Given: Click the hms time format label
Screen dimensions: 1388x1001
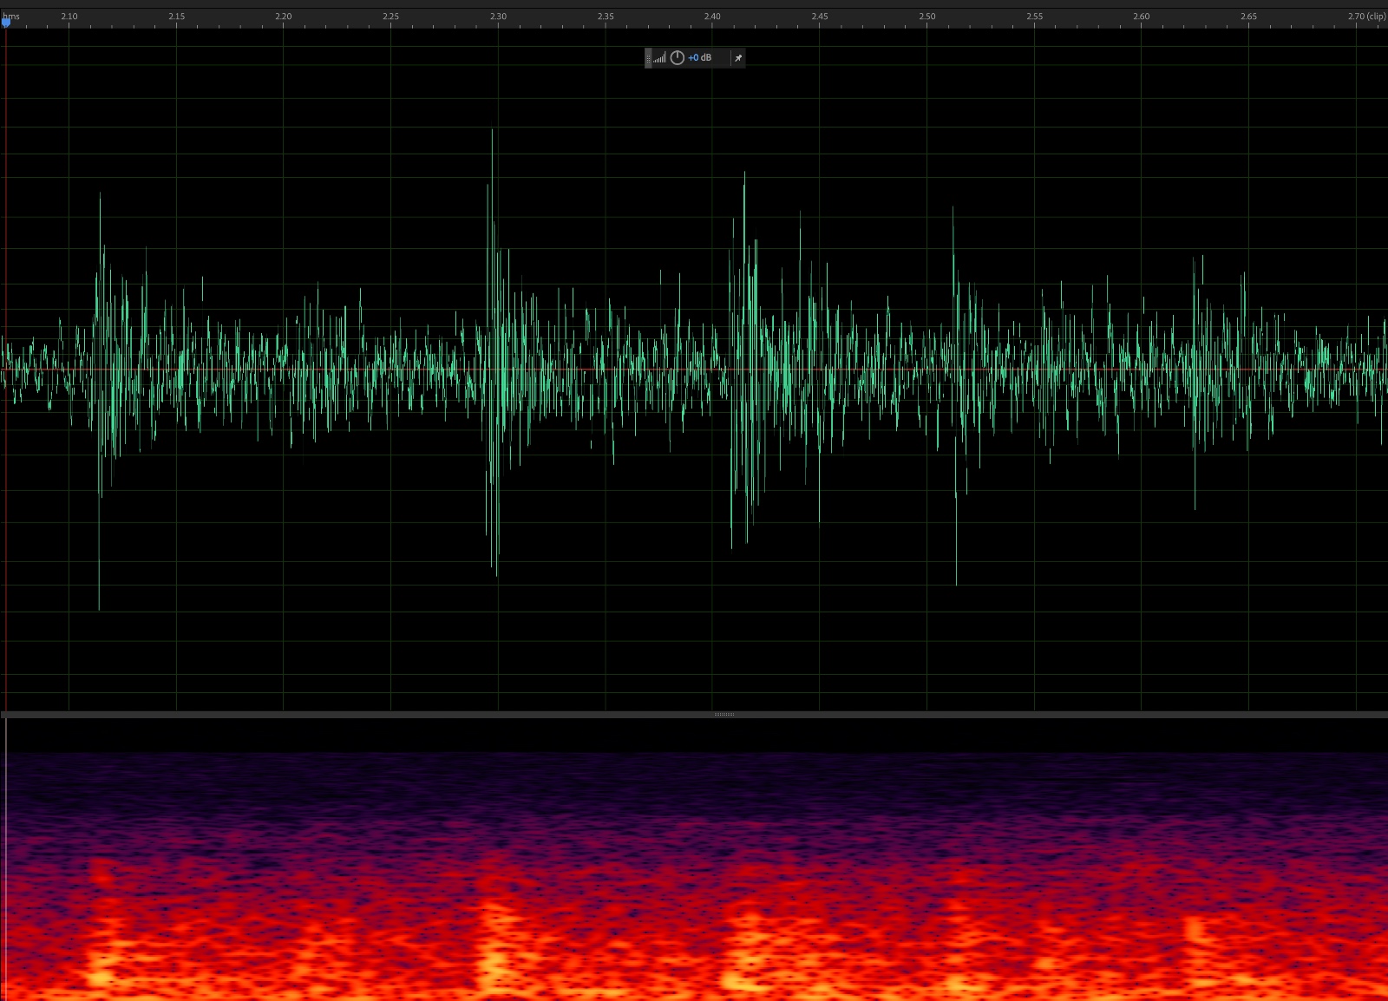Looking at the screenshot, I should click(x=11, y=16).
